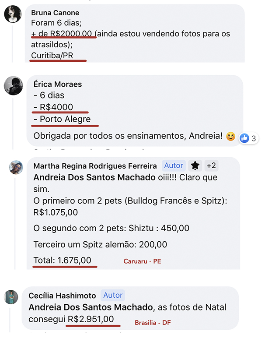The image size is (265, 338).
Task: Click Martha Regina's profile photo
Action: pos(16,167)
